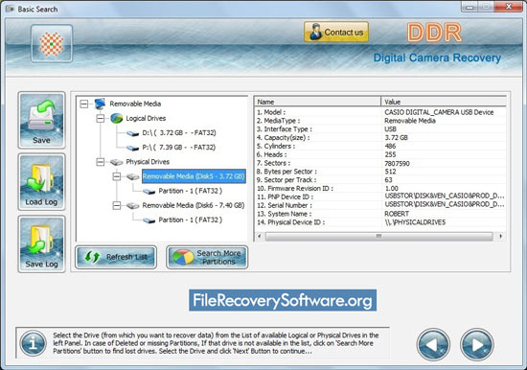This screenshot has height=370, width=527.
Task: Open the Load Log button
Action: (x=41, y=182)
